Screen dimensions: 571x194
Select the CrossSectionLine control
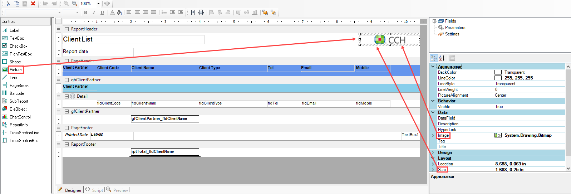coord(24,133)
